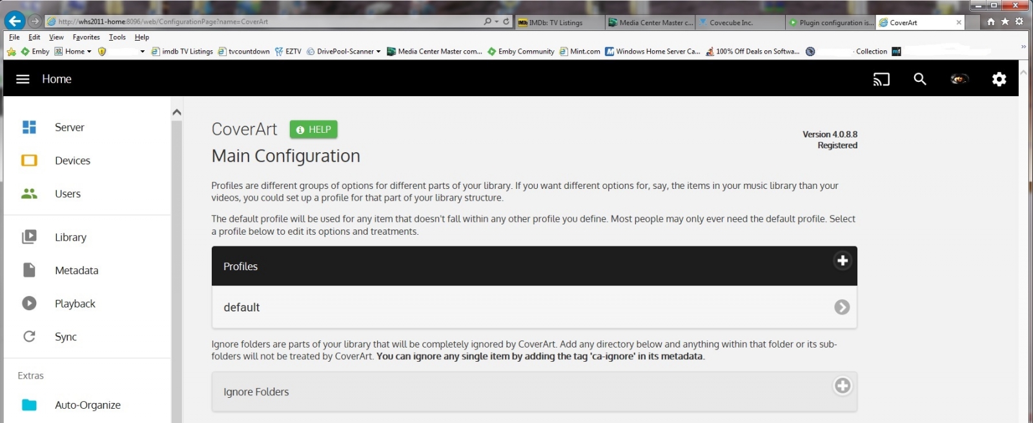Expand the favorites bar overflow chevron
The width and height of the screenshot is (1033, 423).
coord(1023,47)
